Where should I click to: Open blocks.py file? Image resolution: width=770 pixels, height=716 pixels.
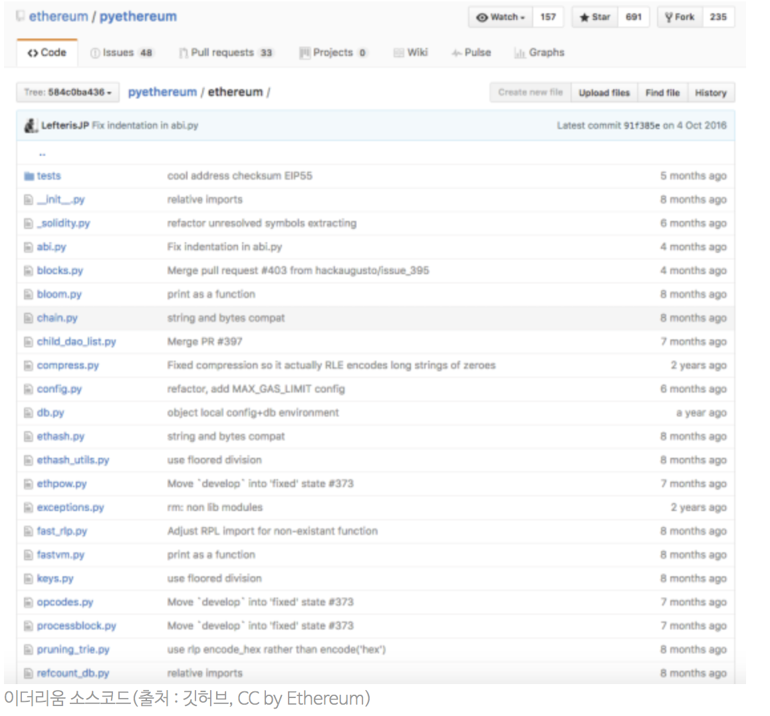click(60, 271)
